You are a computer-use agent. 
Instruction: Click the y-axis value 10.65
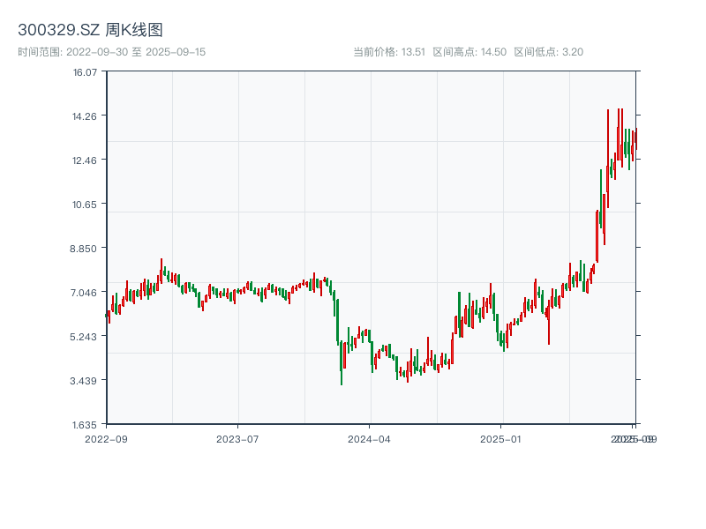pyautogui.click(x=85, y=205)
